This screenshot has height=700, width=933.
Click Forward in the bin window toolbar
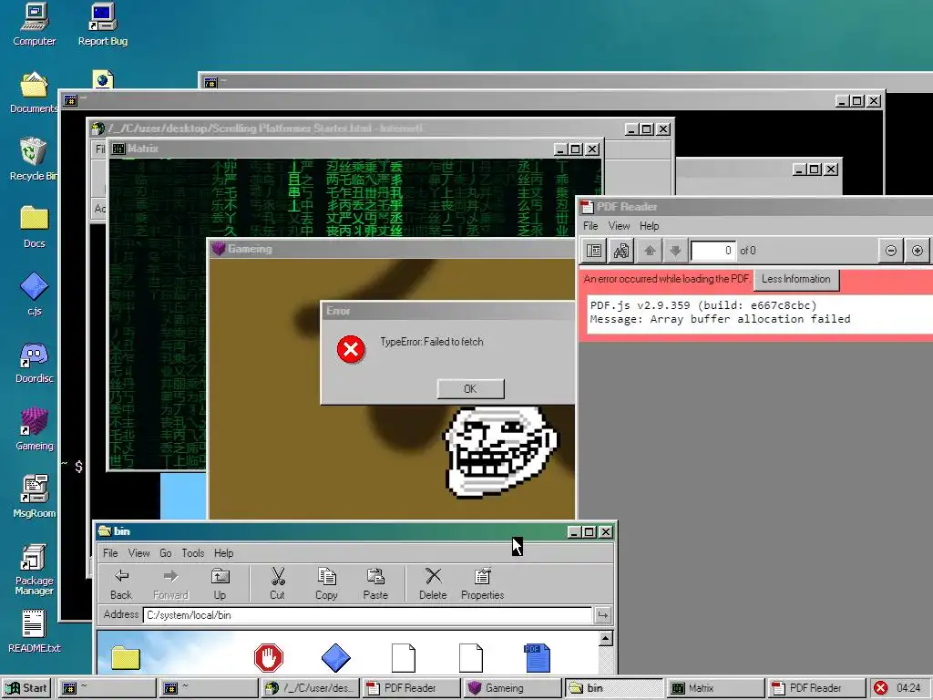tap(170, 584)
